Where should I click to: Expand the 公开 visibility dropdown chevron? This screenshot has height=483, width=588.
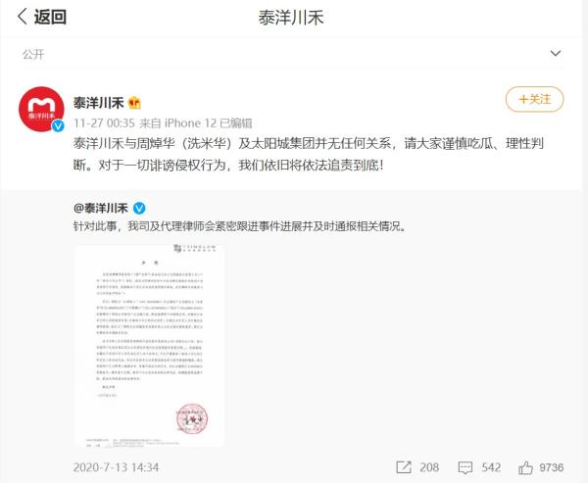[x=556, y=53]
